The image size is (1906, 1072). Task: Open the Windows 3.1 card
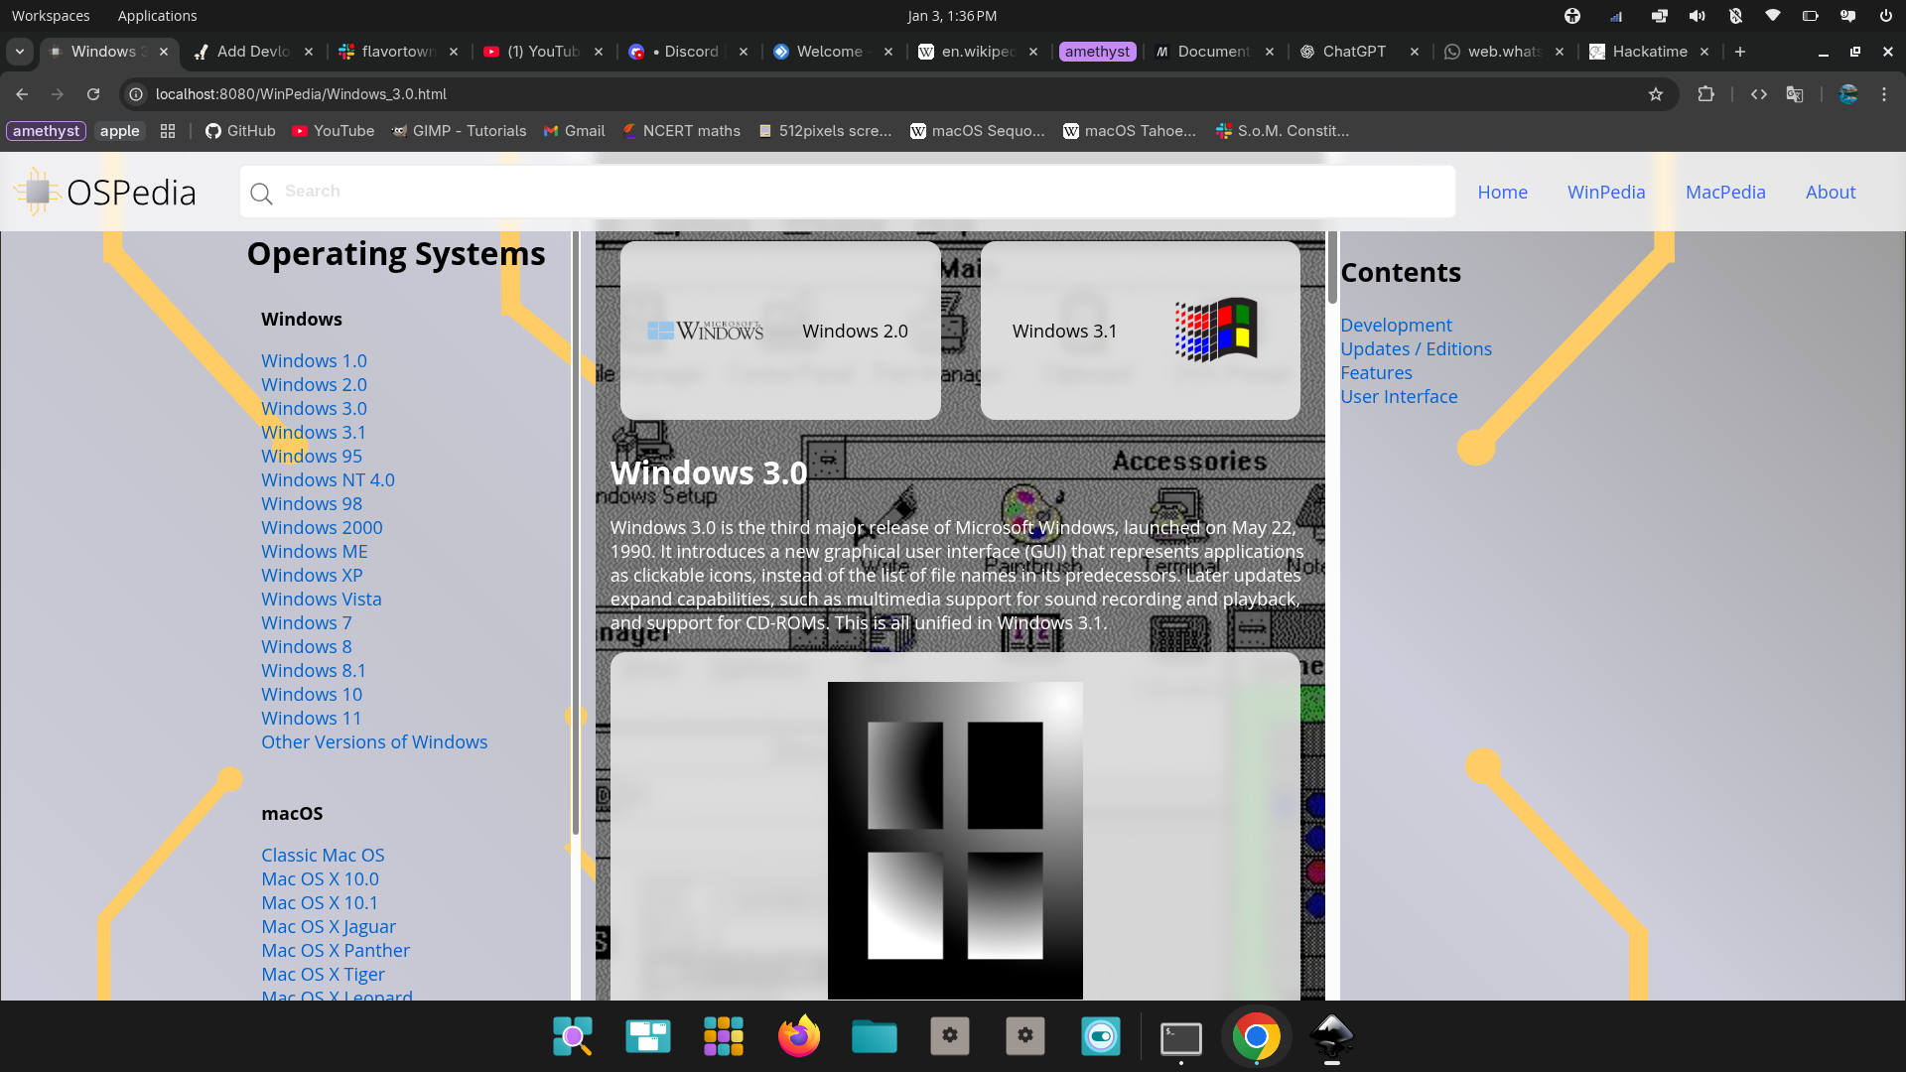1140,331
